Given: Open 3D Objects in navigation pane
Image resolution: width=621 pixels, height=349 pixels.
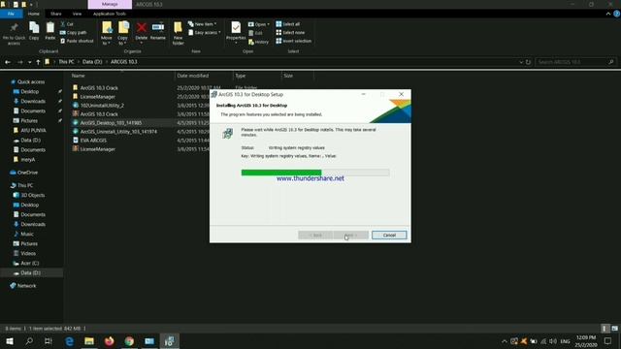Looking at the screenshot, I should tap(32, 195).
